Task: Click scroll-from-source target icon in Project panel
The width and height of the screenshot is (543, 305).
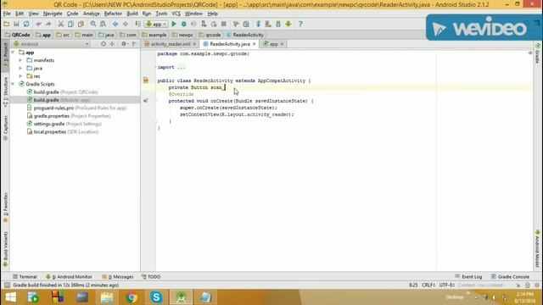Action: pos(104,44)
